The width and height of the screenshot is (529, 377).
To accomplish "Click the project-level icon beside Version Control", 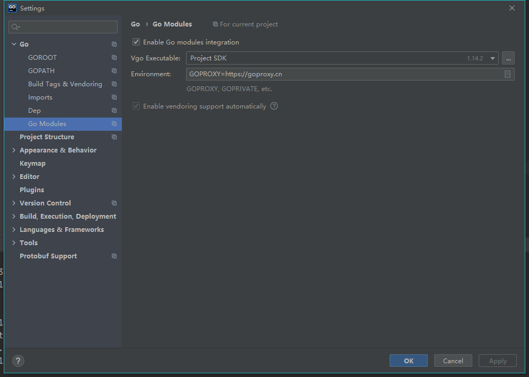I will [114, 203].
